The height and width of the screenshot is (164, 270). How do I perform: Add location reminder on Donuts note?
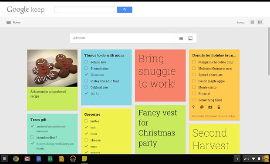coord(193,107)
